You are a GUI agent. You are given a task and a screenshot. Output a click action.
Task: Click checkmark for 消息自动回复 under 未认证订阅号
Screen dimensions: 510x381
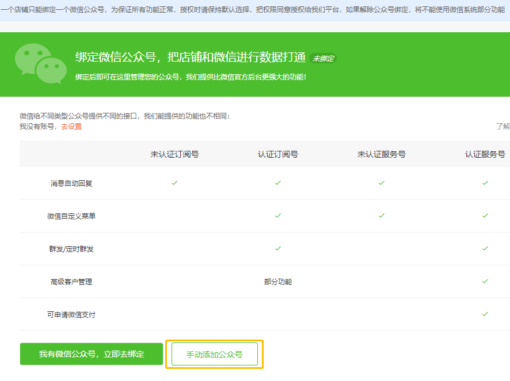click(174, 182)
